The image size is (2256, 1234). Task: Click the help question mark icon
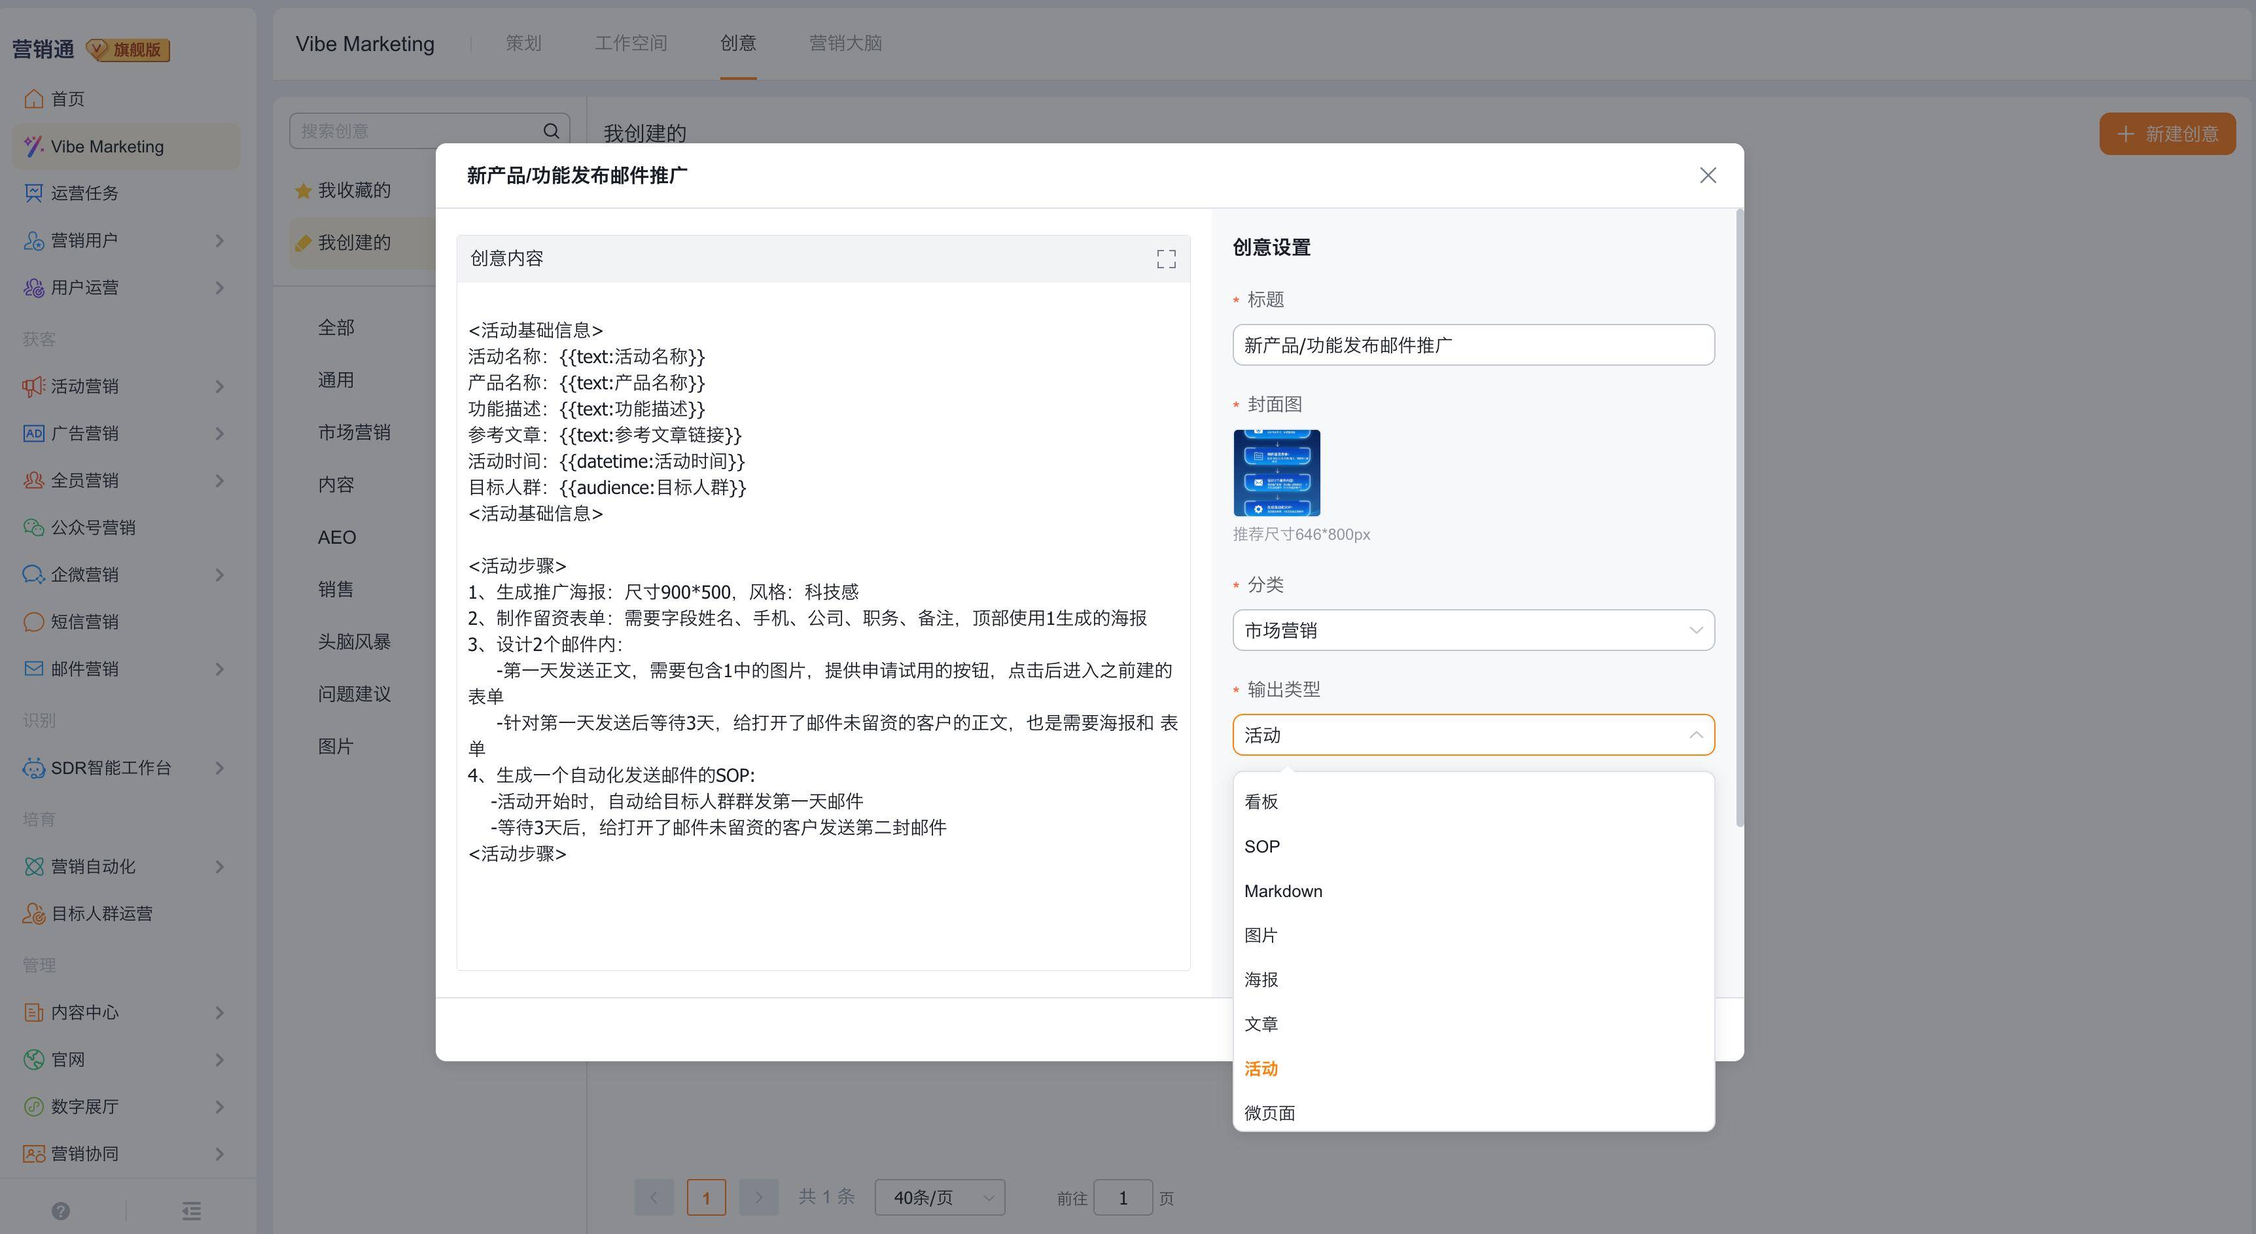60,1210
